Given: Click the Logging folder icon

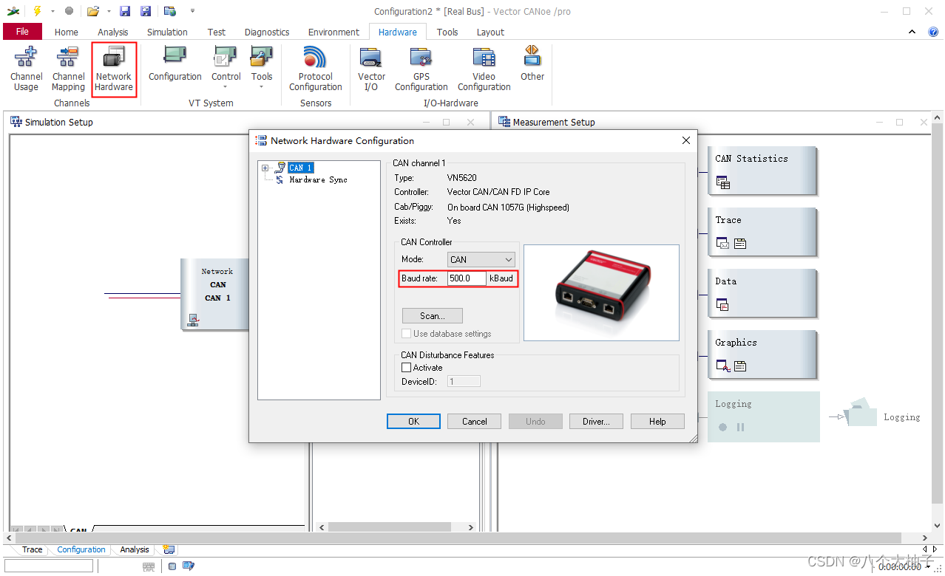Looking at the screenshot, I should pos(860,413).
